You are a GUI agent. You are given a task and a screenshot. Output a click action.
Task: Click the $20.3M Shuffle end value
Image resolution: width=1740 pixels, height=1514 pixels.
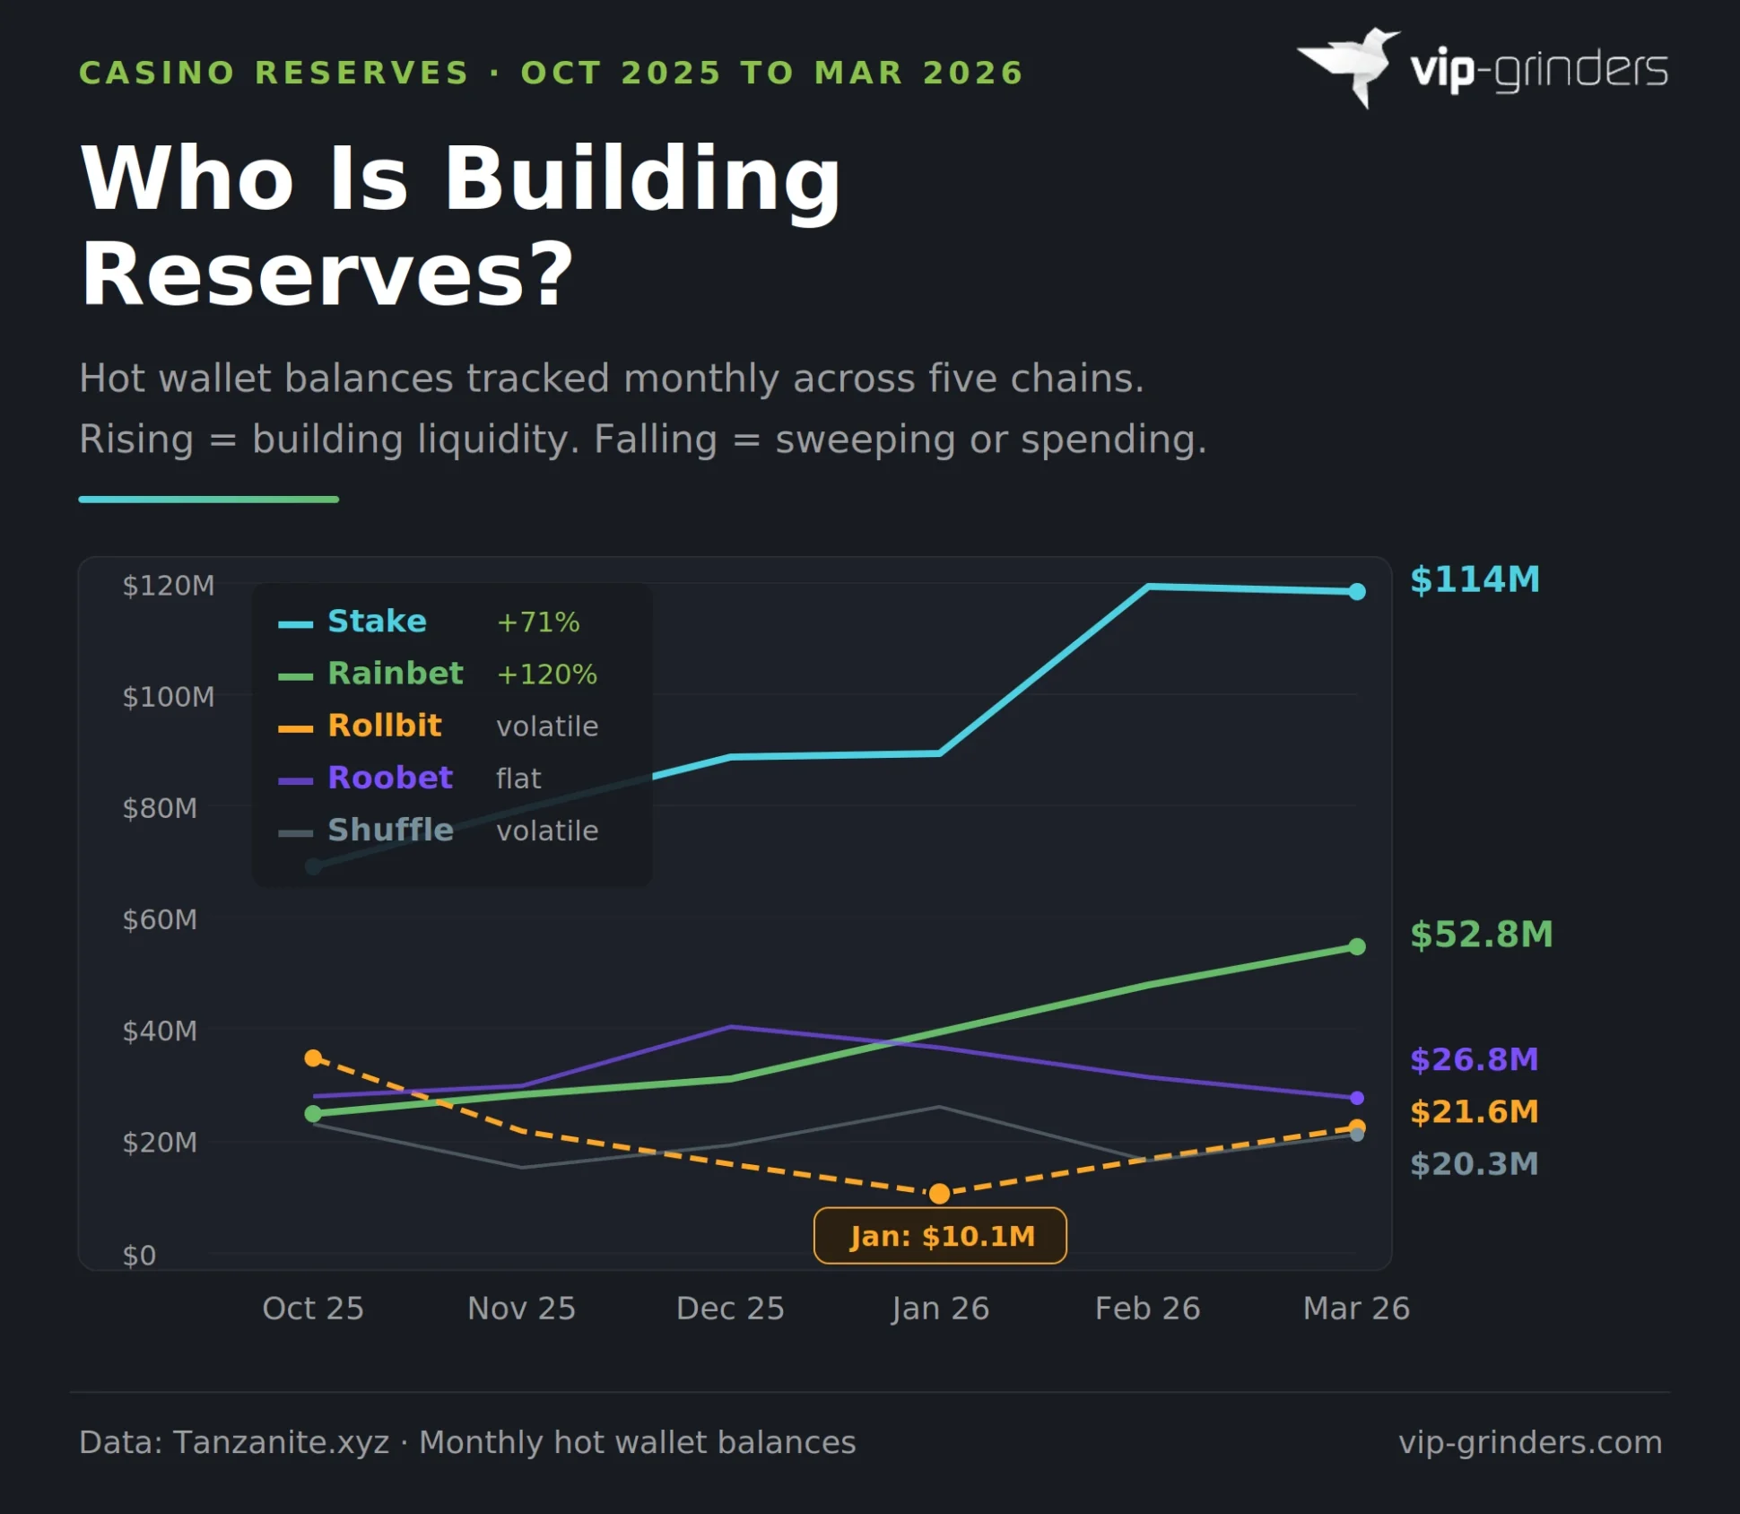tap(1475, 1164)
